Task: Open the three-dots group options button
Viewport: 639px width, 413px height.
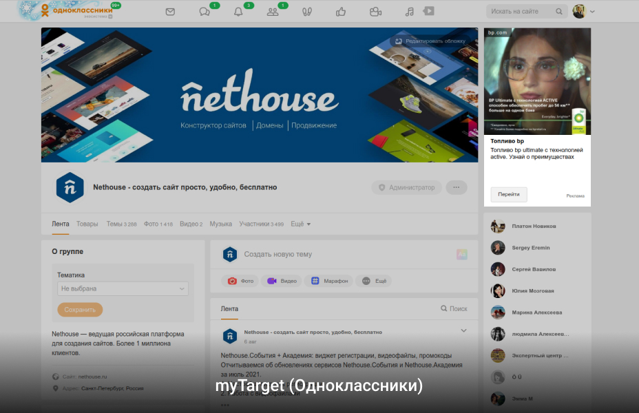Action: [457, 187]
